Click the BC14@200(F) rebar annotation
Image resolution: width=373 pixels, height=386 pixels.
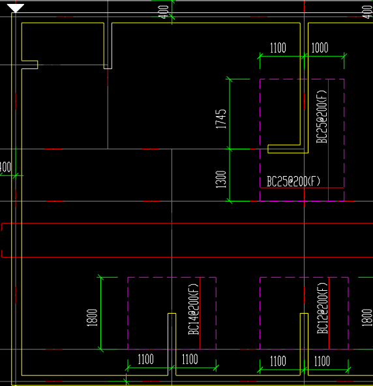194,310
